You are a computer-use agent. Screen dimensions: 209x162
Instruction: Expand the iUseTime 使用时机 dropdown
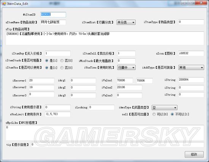(127, 67)
